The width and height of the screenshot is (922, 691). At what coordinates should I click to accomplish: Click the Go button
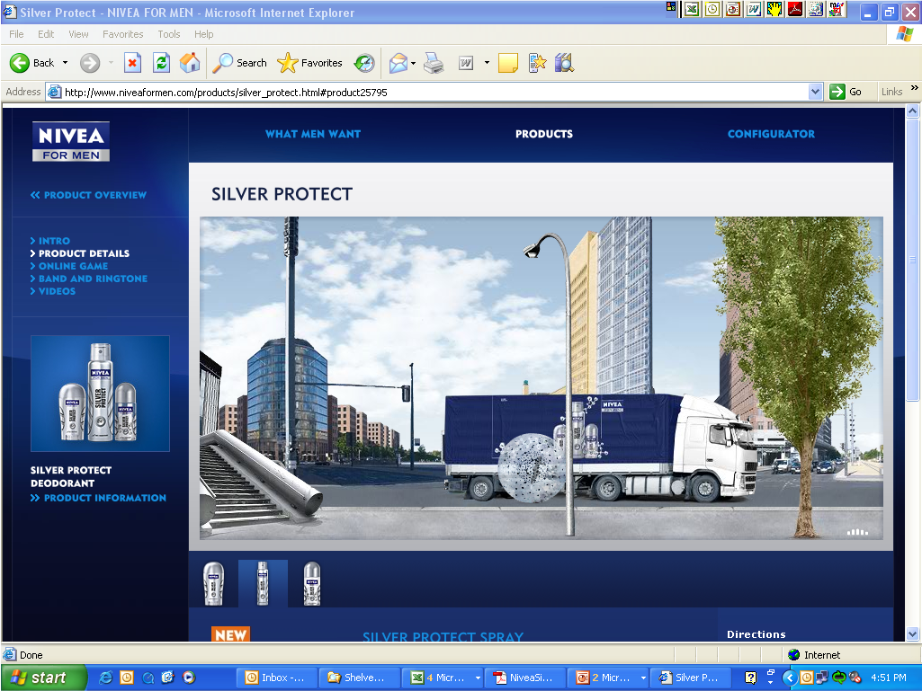click(x=846, y=92)
